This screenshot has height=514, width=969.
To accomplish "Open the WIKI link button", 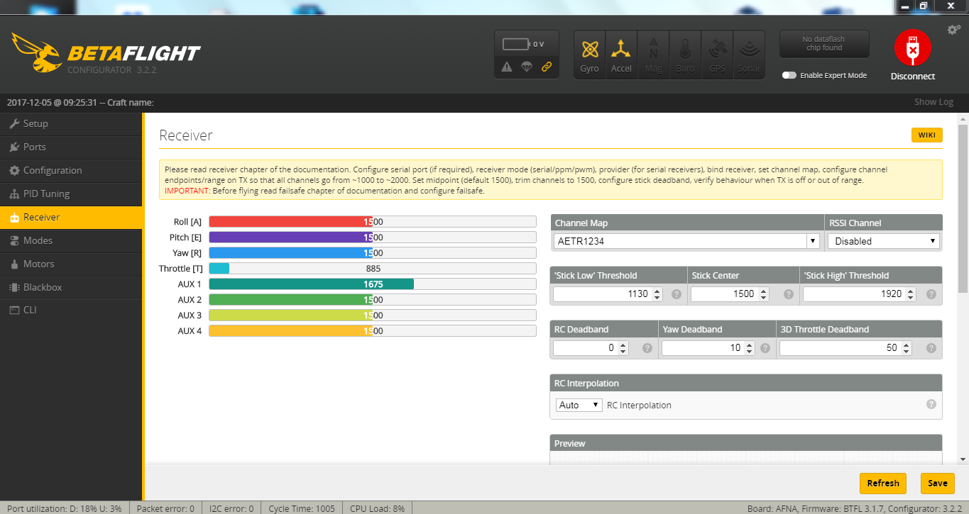I will (x=926, y=135).
